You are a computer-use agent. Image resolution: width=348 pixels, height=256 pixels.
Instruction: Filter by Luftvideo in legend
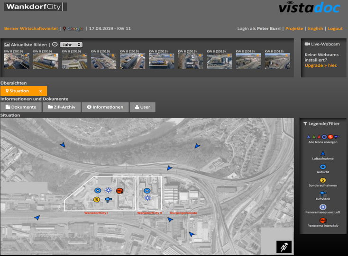(x=323, y=195)
